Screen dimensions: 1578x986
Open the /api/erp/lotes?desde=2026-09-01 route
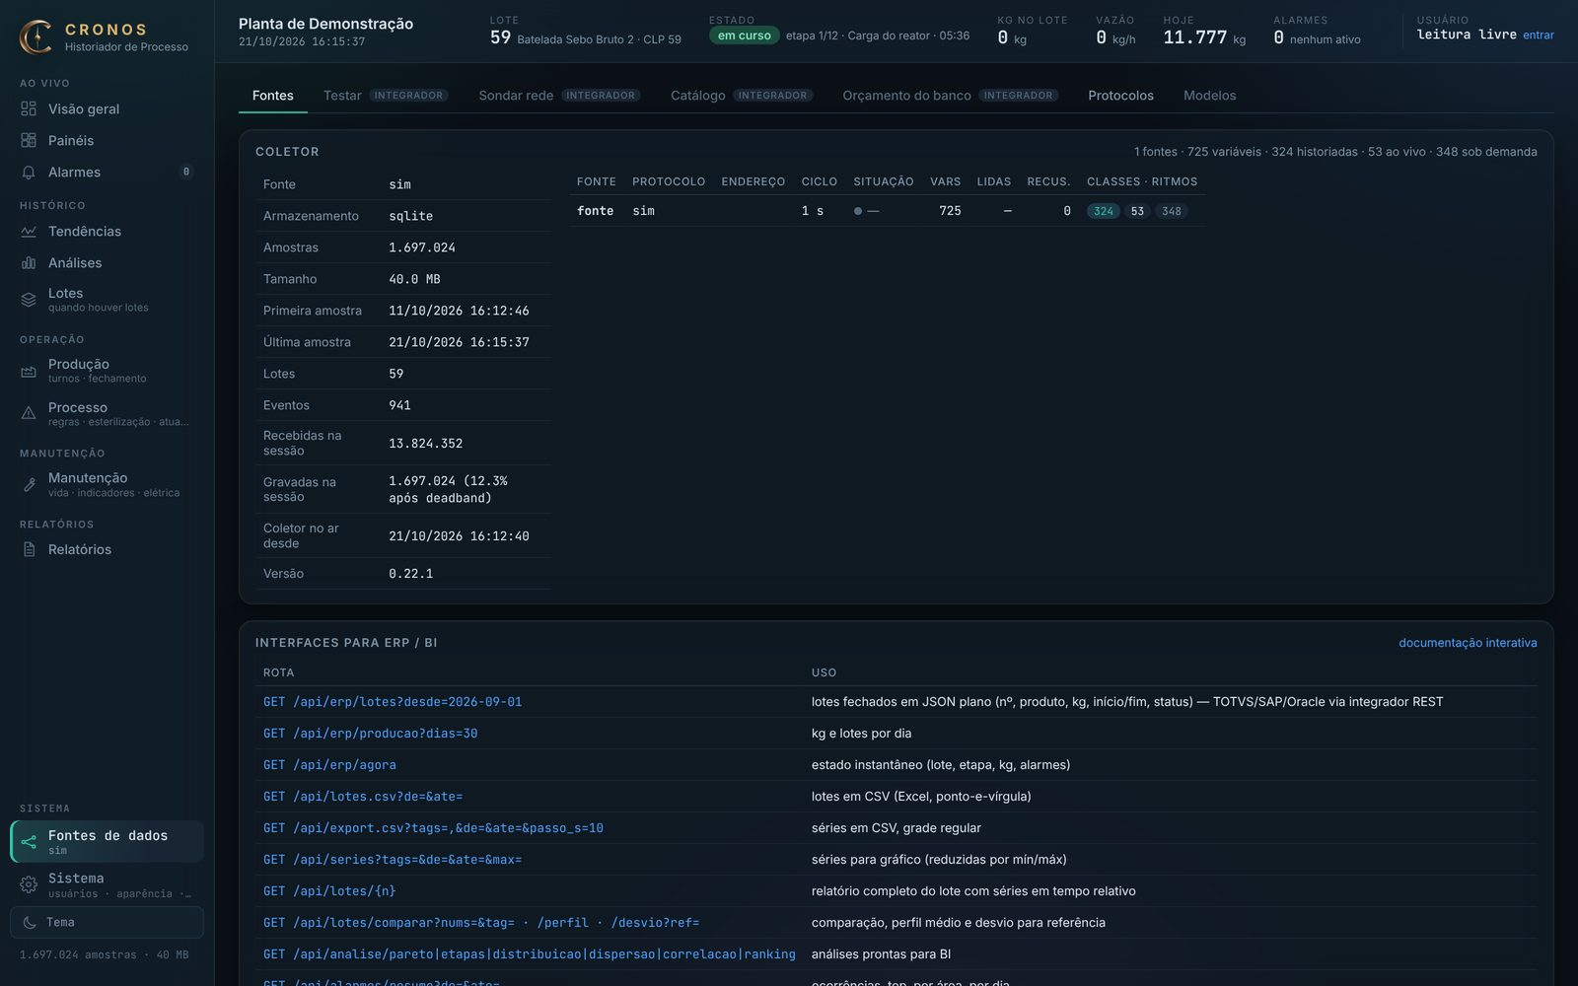click(393, 702)
